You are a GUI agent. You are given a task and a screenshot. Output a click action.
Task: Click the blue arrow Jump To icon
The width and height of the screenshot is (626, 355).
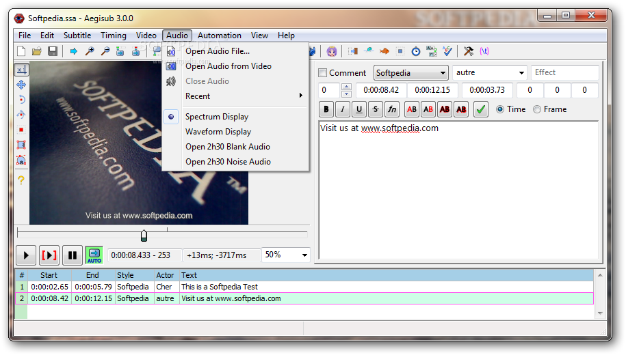coord(73,51)
